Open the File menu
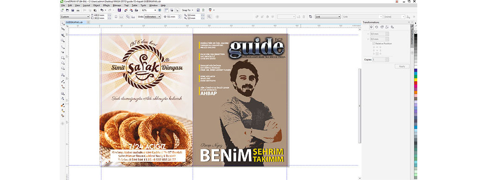 [63, 5]
